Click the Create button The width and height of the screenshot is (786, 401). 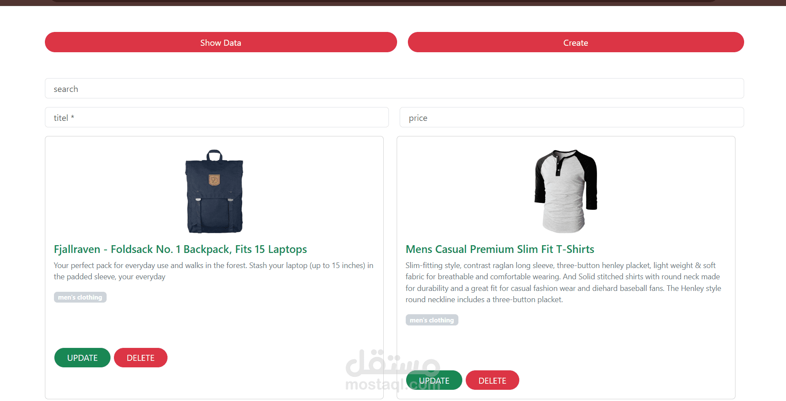[x=575, y=42]
